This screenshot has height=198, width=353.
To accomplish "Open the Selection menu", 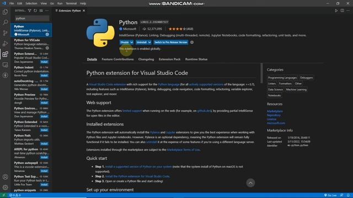I will click(x=31, y=3).
